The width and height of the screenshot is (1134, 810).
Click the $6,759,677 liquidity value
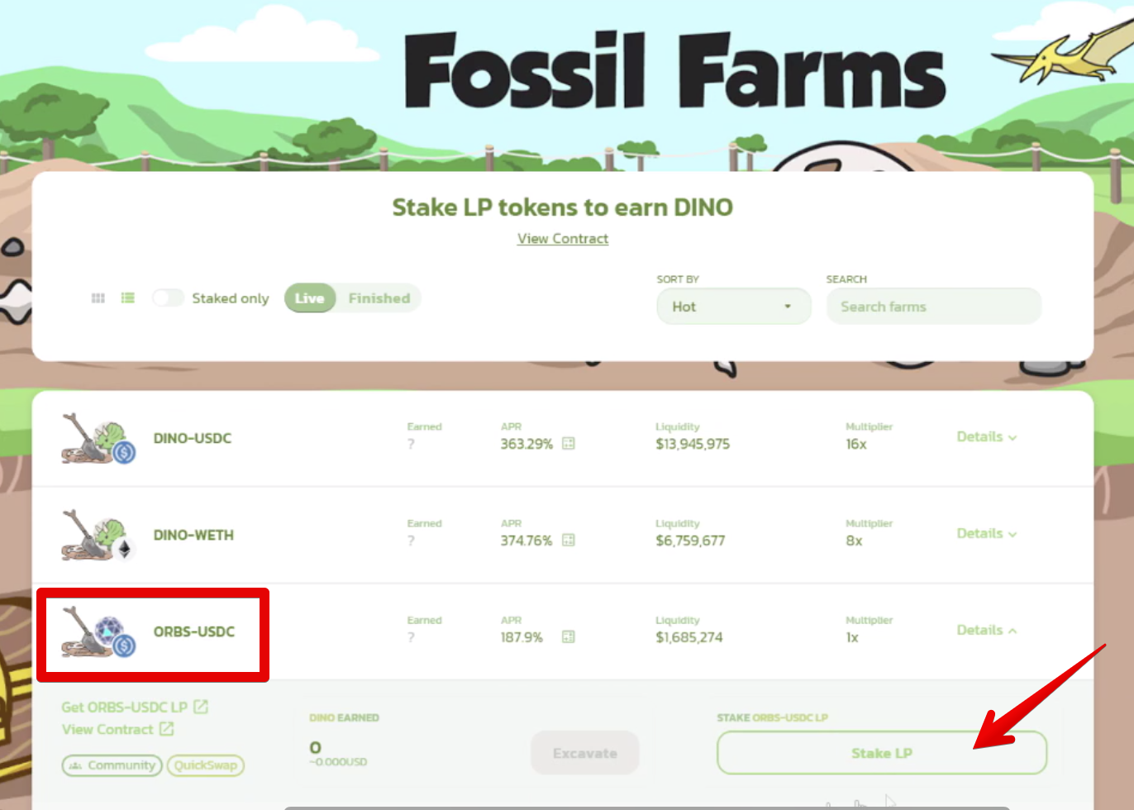click(690, 541)
